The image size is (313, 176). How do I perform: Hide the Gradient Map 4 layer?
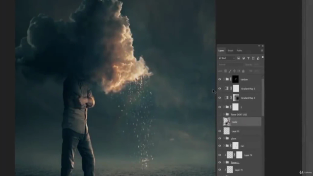220,98
